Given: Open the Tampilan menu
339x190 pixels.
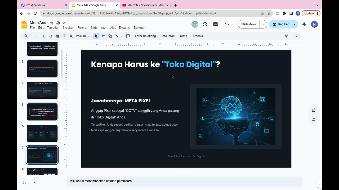Looking at the screenshot, I should pos(53,28).
